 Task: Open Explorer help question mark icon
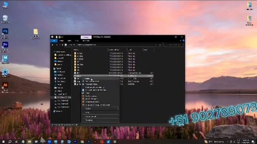[184, 41]
